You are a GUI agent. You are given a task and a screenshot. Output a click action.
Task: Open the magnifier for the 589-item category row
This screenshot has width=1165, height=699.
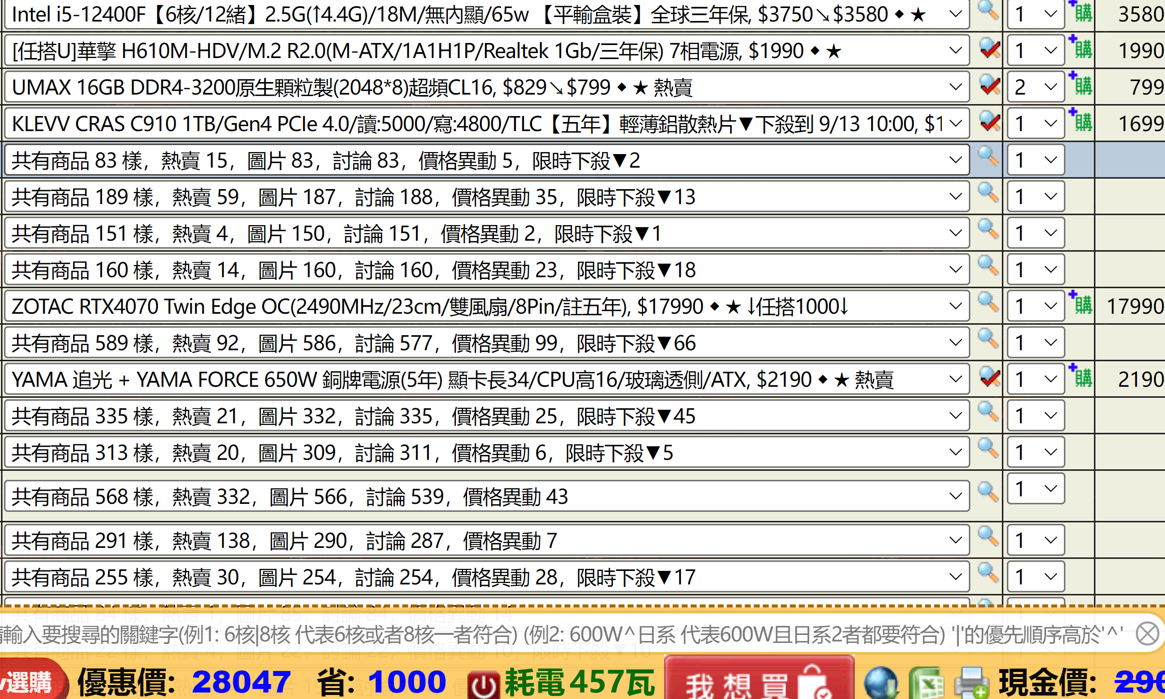988,339
